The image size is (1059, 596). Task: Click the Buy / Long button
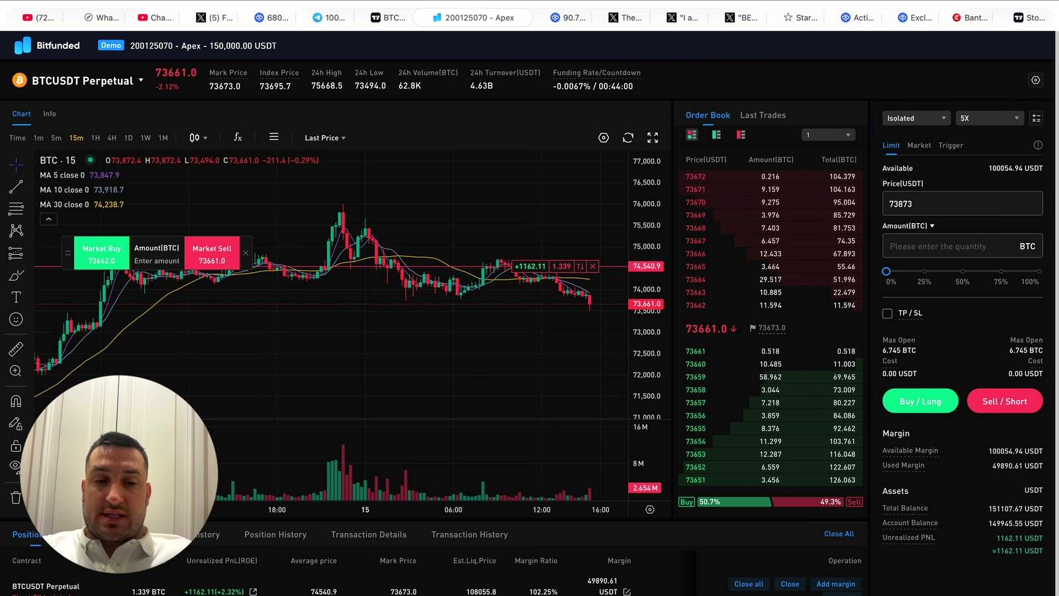point(920,401)
